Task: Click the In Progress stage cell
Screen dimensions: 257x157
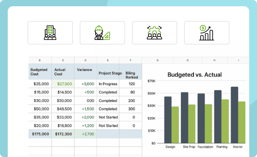Action: pyautogui.click(x=108, y=84)
